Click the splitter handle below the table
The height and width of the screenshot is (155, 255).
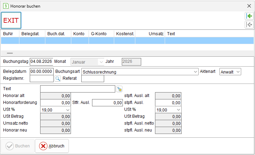click(10, 53)
